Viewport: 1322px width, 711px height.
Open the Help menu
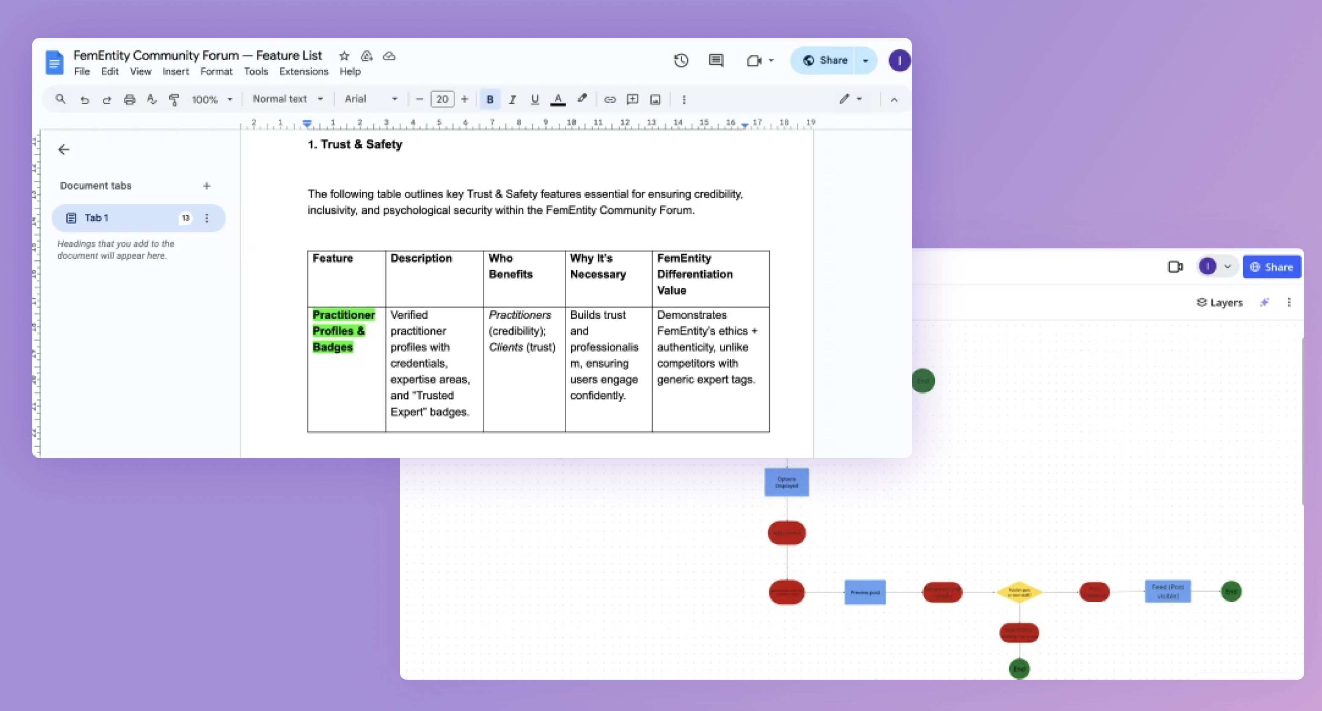point(350,72)
